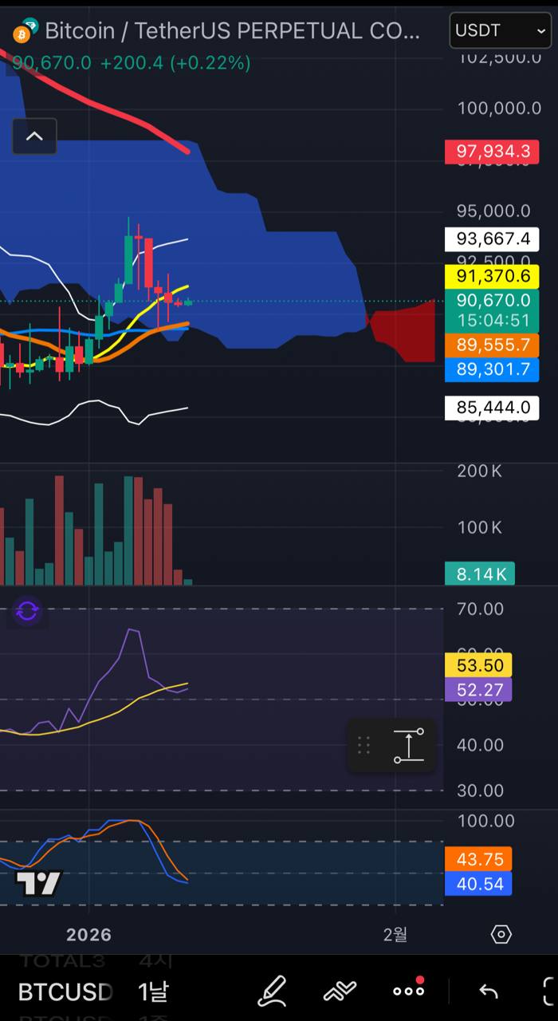
Task: Tap the TradingView logo on the chart
Action: click(x=38, y=883)
